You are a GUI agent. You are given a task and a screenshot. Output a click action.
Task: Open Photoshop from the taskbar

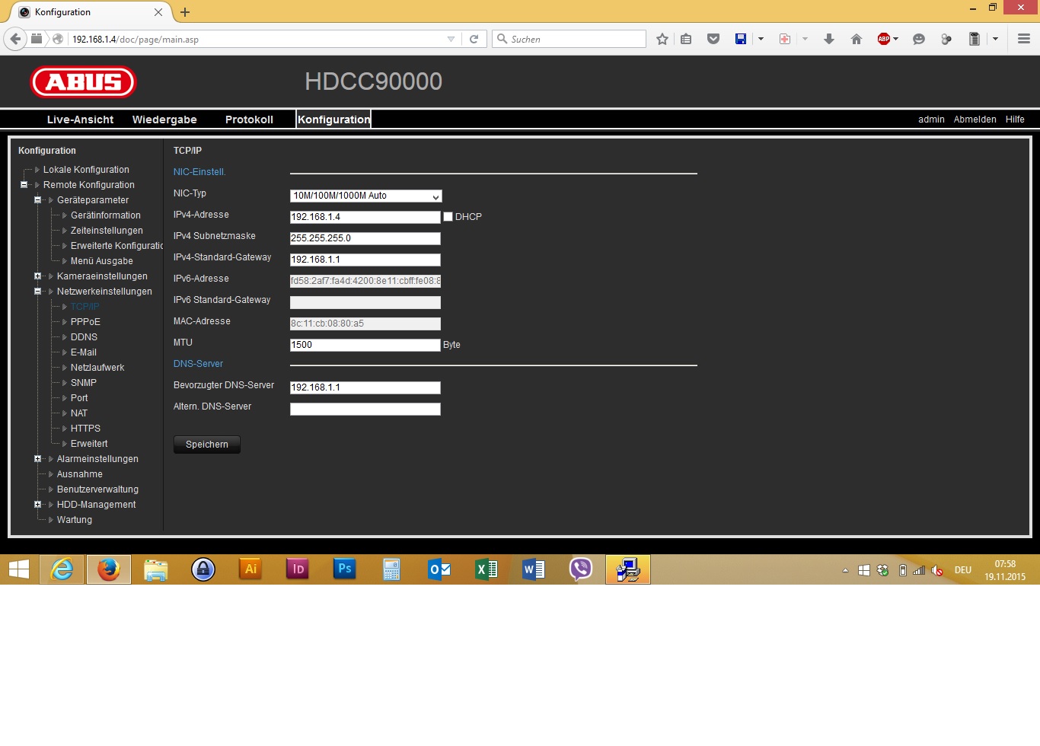tap(344, 569)
